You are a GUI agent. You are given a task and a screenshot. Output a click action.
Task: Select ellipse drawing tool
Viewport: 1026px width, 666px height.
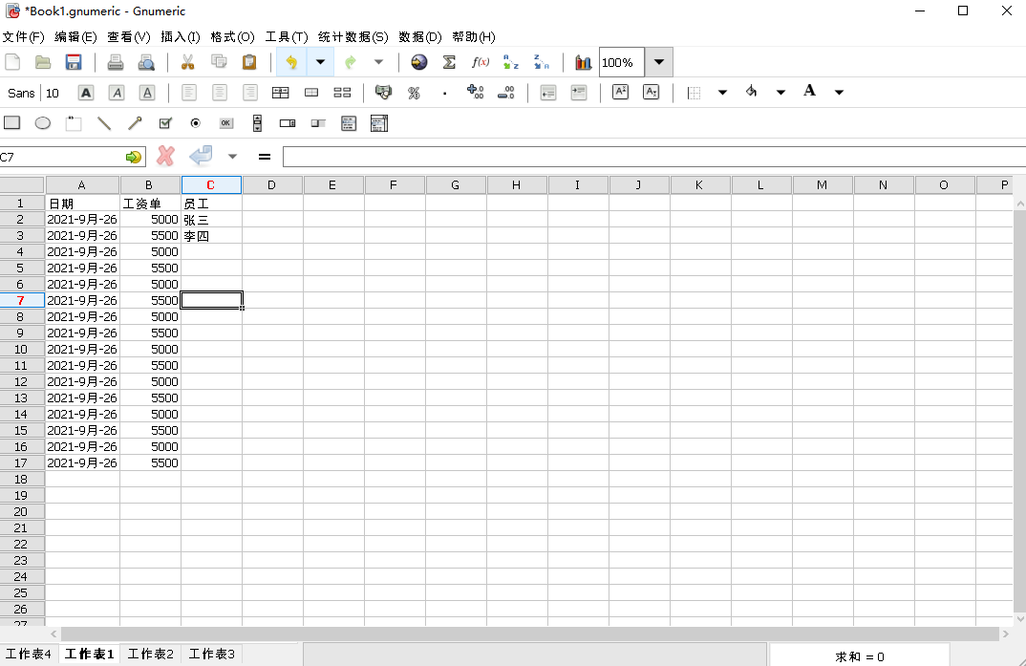pos(43,123)
